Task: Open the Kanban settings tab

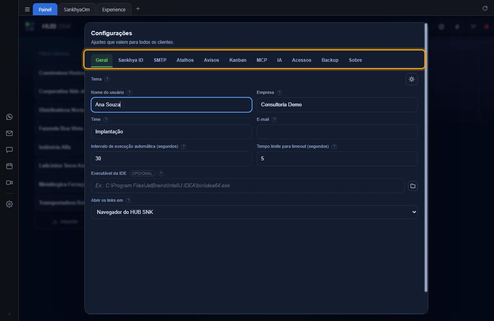Action: 238,60
